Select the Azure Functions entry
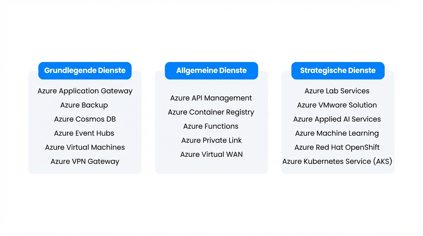 [x=211, y=126]
